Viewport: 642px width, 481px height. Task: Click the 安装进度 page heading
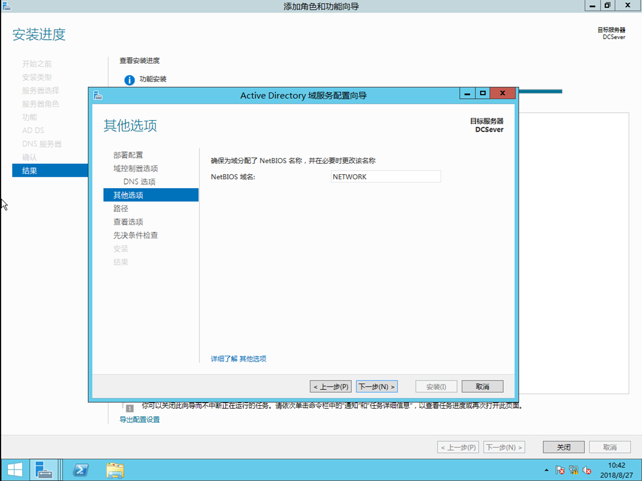39,35
